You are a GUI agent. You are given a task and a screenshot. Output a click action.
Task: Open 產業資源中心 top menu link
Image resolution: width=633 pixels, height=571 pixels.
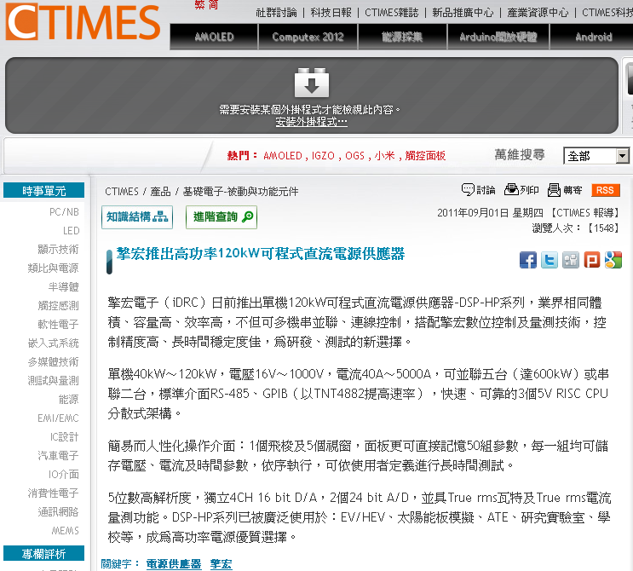538,13
